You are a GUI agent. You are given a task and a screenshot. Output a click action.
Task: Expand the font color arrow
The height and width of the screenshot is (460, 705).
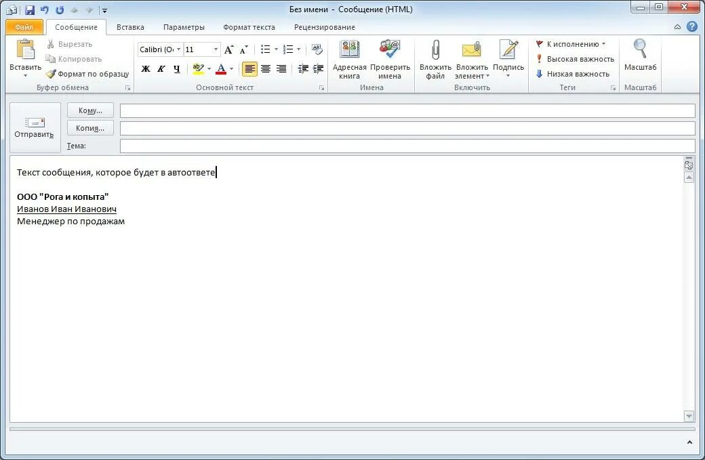232,68
